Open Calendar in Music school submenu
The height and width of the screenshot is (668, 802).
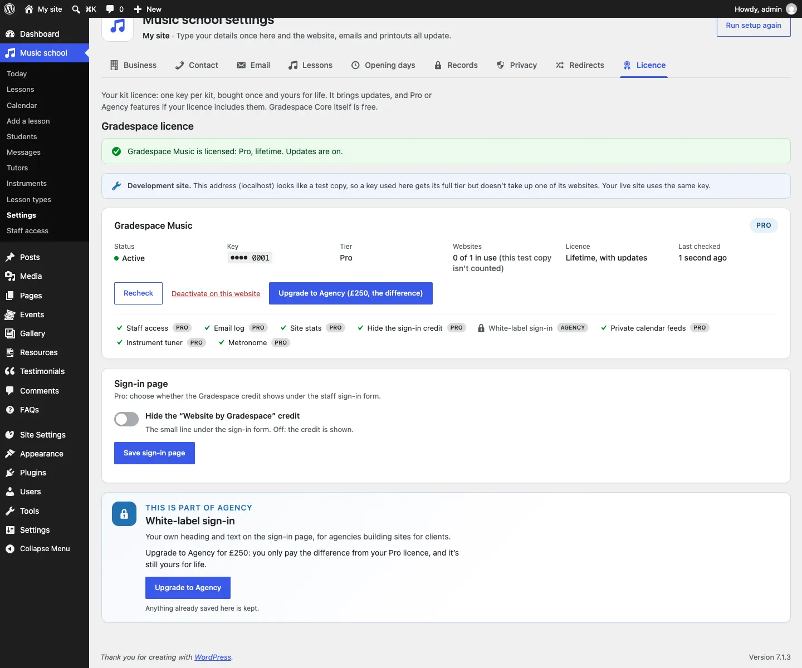click(x=22, y=105)
